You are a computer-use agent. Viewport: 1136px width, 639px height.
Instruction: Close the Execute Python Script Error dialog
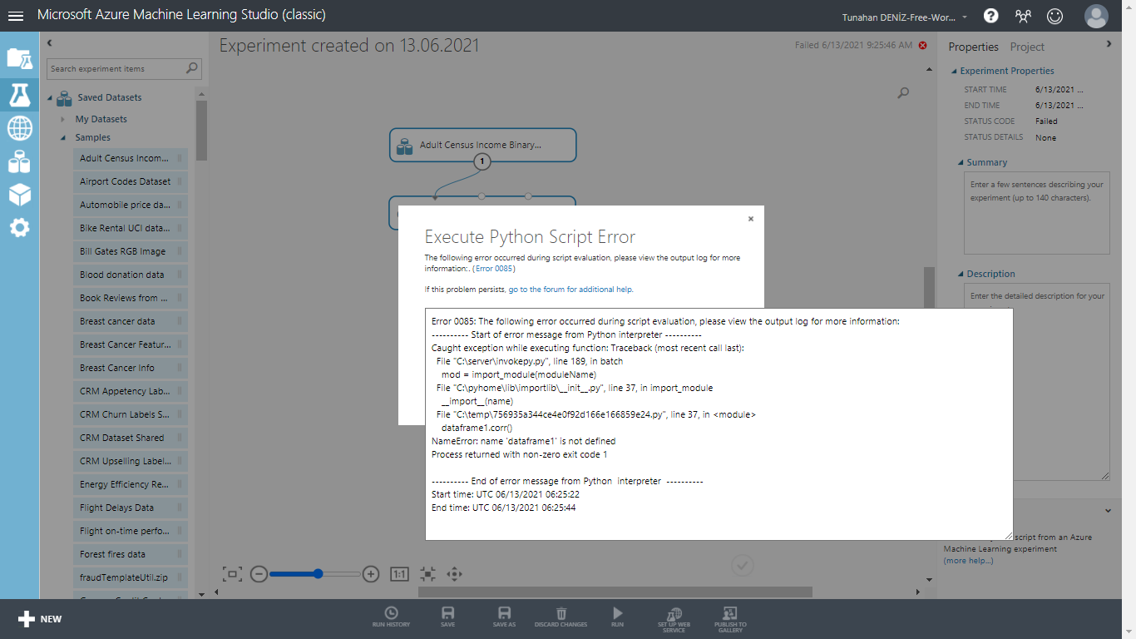pyautogui.click(x=750, y=219)
